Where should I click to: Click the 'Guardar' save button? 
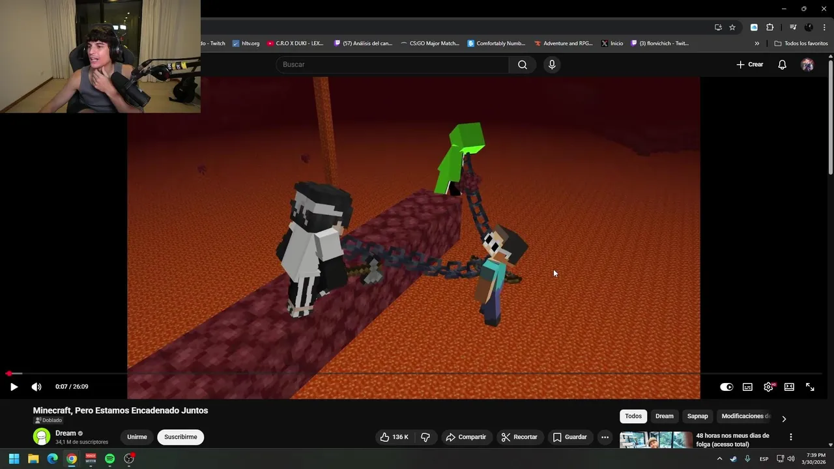pos(570,437)
